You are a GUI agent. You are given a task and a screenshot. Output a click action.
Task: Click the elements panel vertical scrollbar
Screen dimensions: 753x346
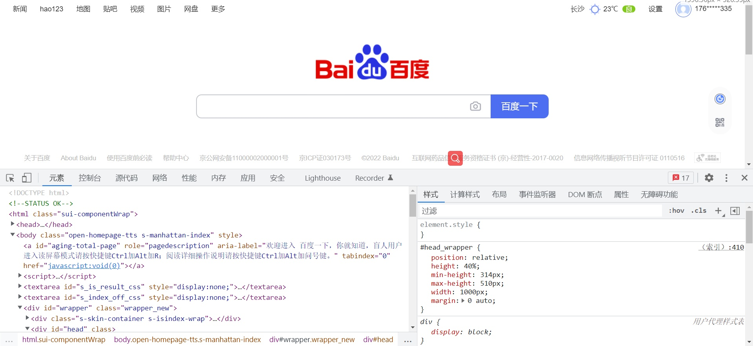413,205
